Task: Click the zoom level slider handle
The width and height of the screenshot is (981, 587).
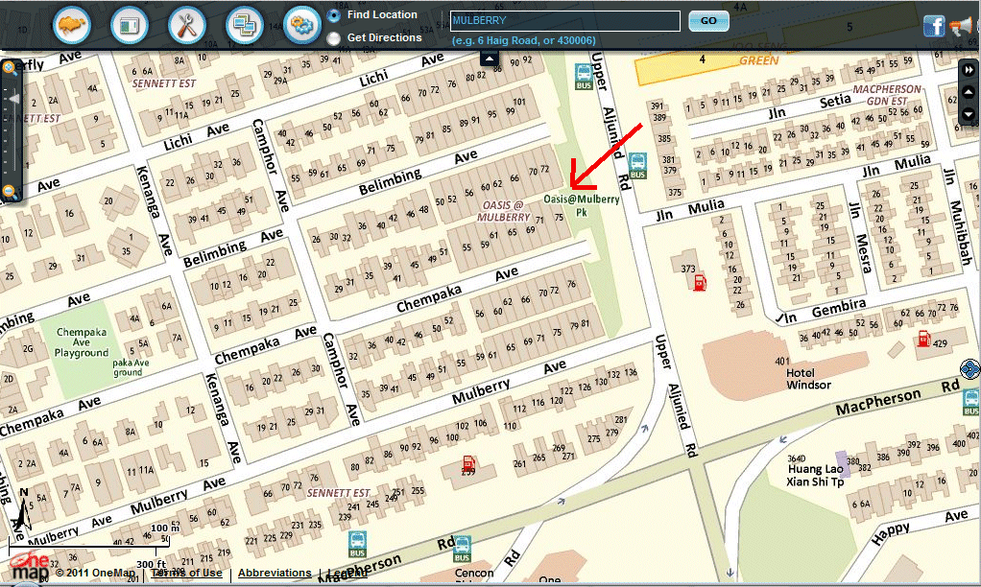Action: [x=13, y=99]
